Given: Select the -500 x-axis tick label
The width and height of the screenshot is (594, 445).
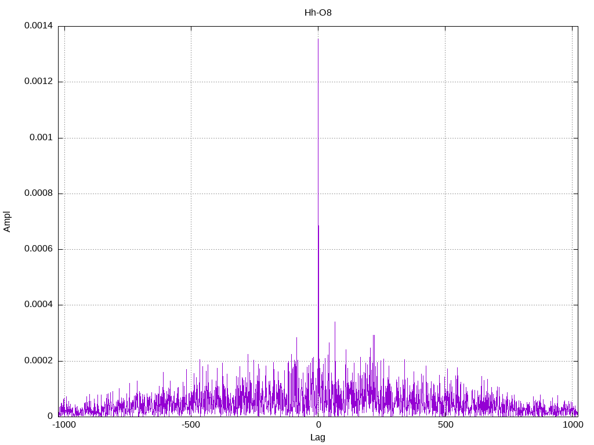Looking at the screenshot, I should pos(191,425).
